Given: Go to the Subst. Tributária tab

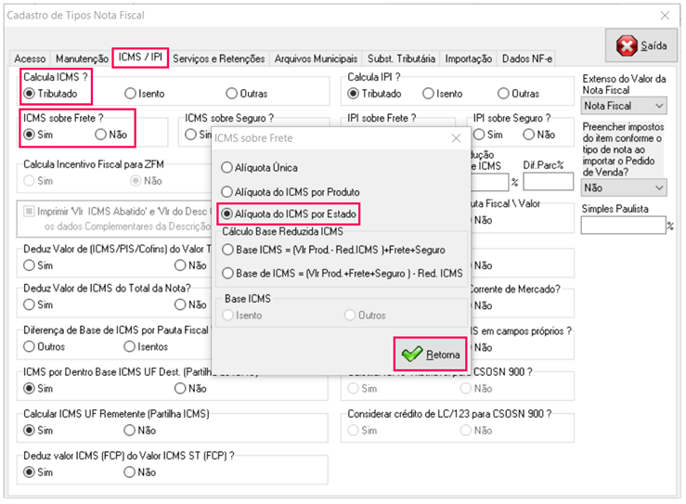Looking at the screenshot, I should [403, 58].
